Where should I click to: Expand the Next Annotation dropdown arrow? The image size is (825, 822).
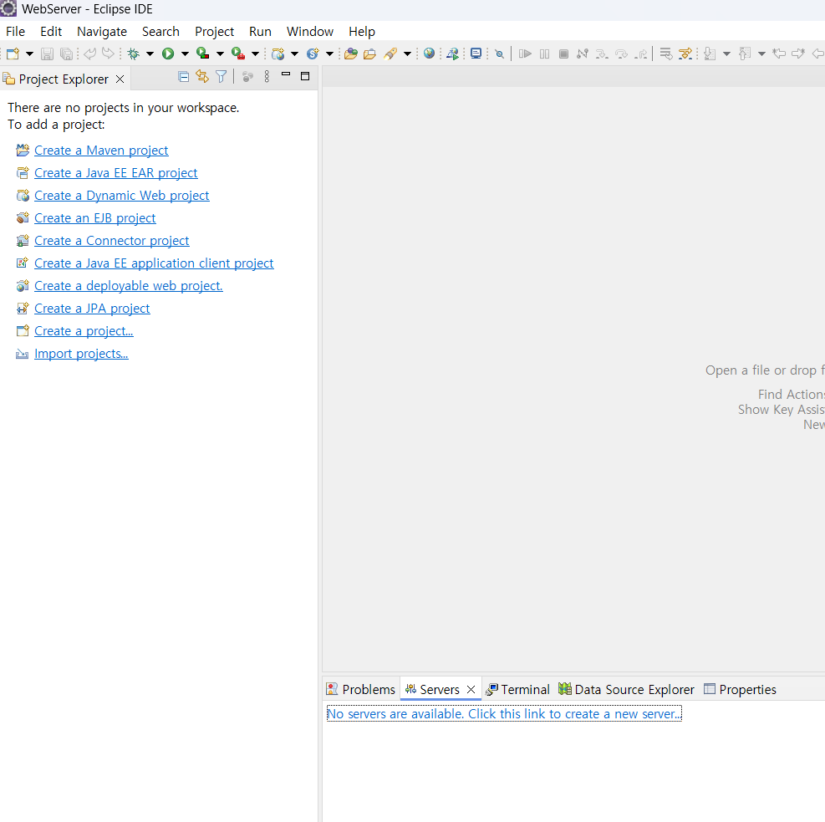pyautogui.click(x=726, y=54)
